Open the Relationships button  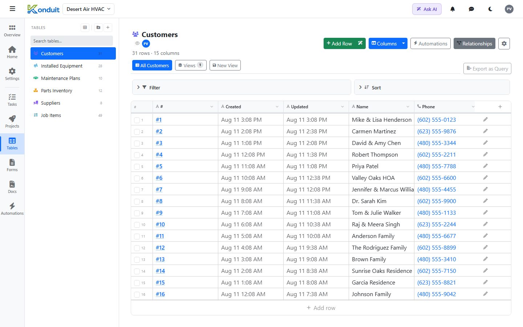(x=474, y=43)
